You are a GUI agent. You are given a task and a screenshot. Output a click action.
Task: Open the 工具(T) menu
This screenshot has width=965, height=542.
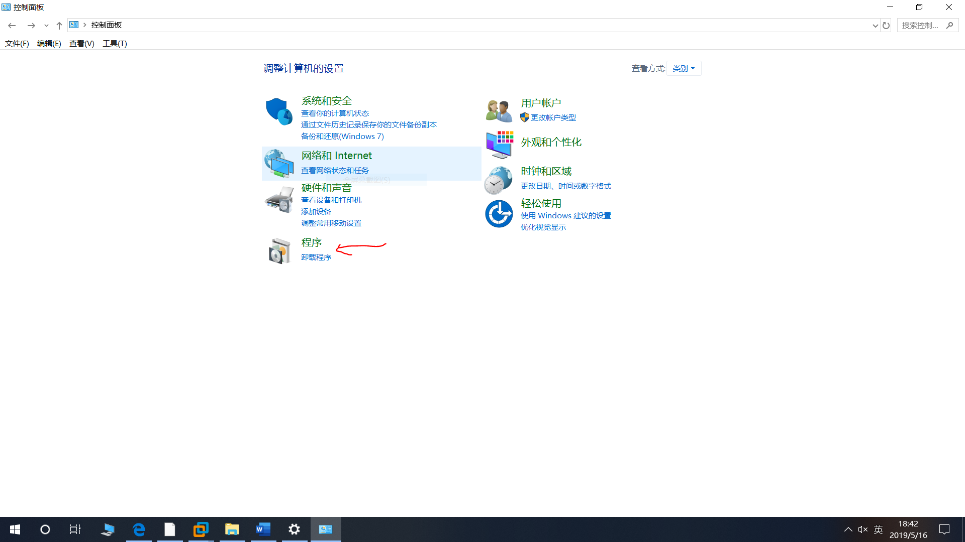pos(115,44)
